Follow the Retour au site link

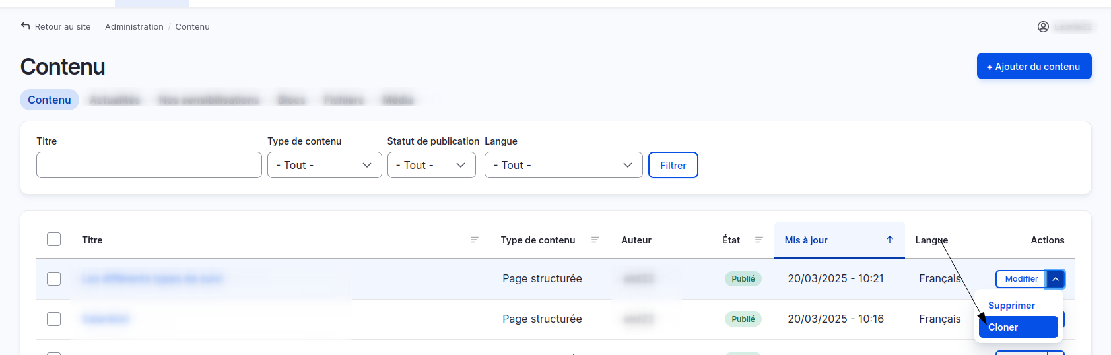tap(63, 26)
